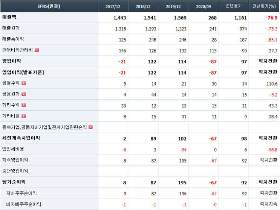The image size is (280, 210).
Task: Click the 기타수익 row label
Action: pos(11,105)
